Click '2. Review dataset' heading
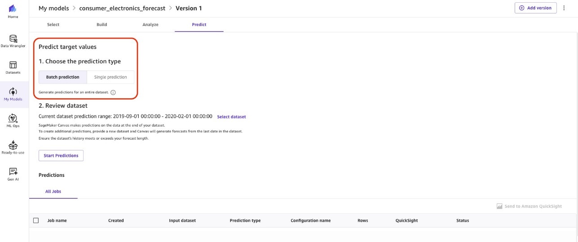This screenshot has height=242, width=578. tap(63, 106)
